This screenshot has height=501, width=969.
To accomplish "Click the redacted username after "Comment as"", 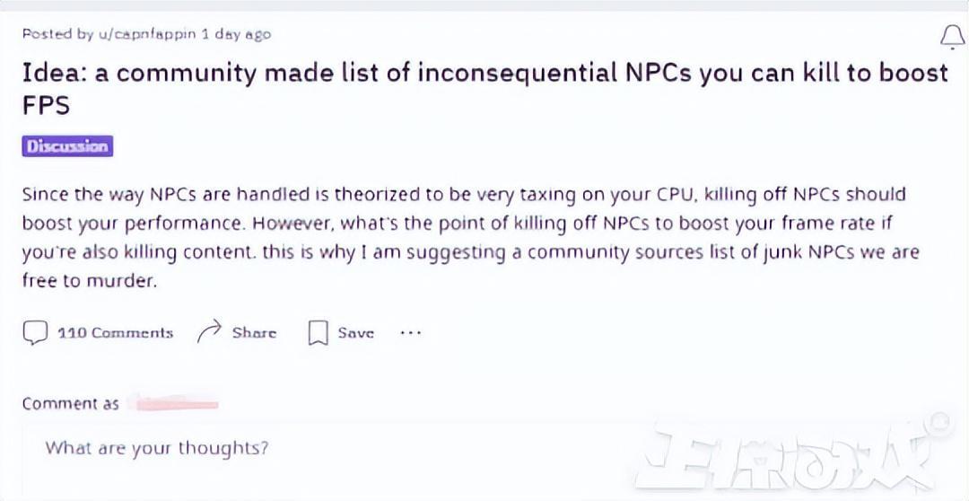I will pyautogui.click(x=174, y=404).
